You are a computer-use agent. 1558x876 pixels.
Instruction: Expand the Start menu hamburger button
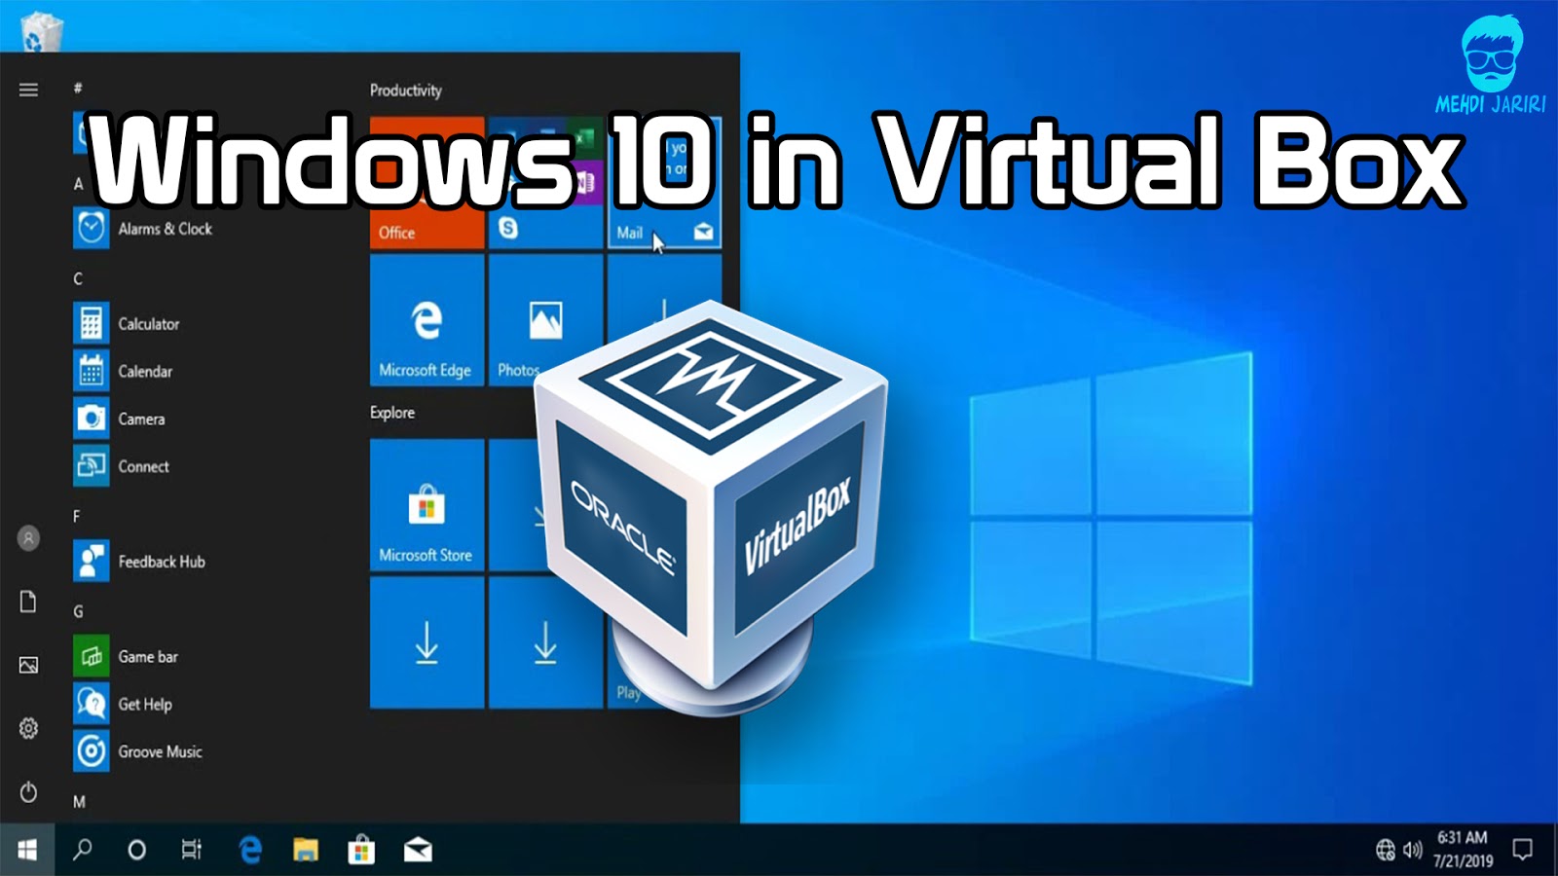[x=28, y=90]
